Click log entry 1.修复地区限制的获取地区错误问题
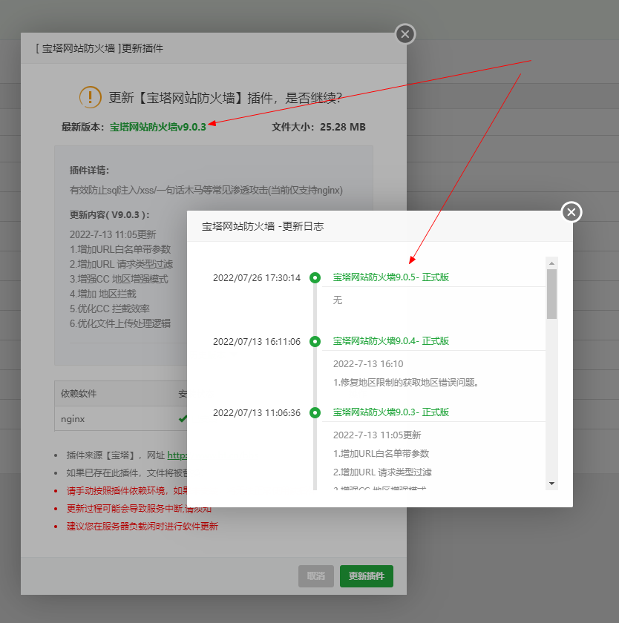 405,382
